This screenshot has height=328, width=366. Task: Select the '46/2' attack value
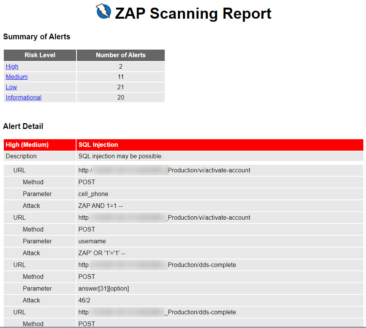(84, 301)
